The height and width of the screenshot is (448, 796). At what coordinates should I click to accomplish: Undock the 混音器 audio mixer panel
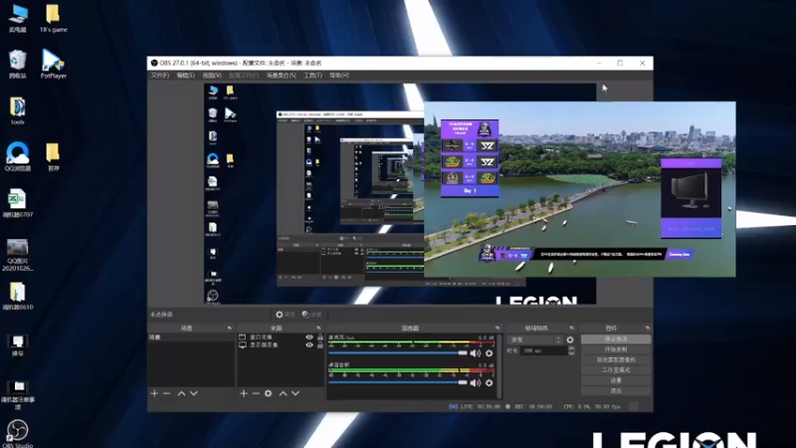tap(497, 328)
